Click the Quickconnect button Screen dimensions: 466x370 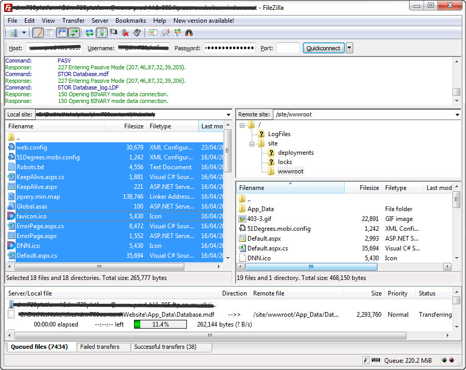pyautogui.click(x=323, y=48)
